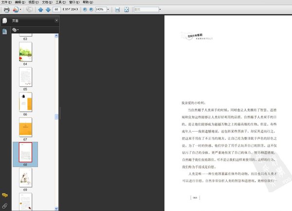
Task: Click the thumbnail scrollbar up arrow
Action: coord(56,36)
